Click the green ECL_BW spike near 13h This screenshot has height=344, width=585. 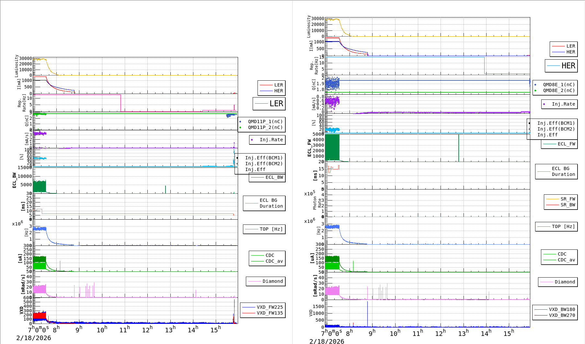click(166, 189)
